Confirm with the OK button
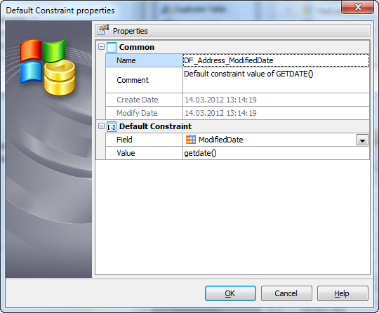 tap(230, 293)
